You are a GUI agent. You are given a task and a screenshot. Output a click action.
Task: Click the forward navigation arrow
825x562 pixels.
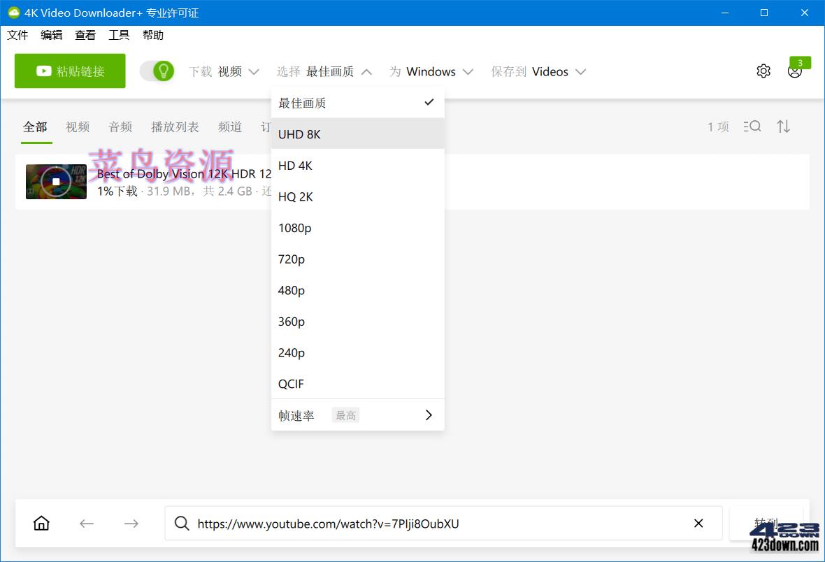(131, 523)
